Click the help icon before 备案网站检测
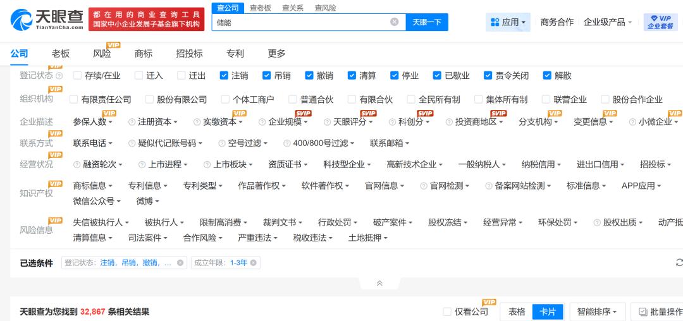Viewport: 683px width, 321px height. [489, 186]
